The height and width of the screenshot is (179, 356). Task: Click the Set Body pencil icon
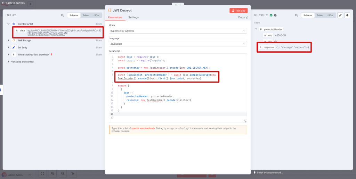click(14, 48)
